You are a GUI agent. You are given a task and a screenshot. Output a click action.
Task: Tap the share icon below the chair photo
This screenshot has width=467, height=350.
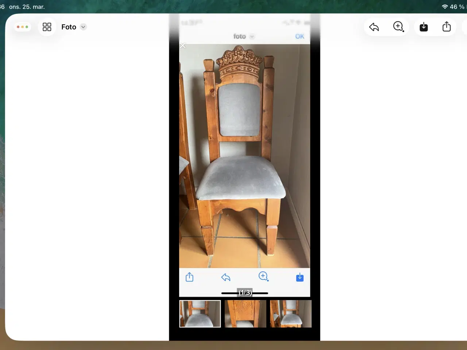[189, 277]
